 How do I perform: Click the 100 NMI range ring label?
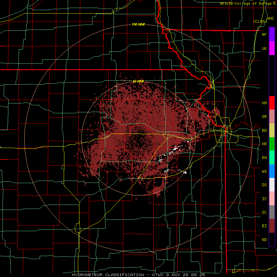click(138, 24)
